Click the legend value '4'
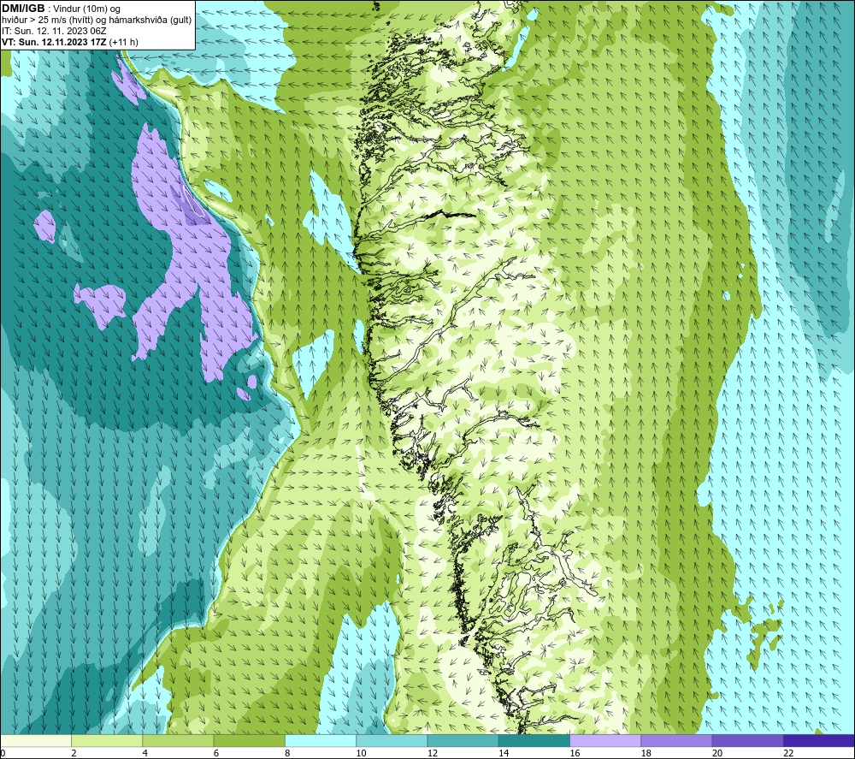This screenshot has height=759, width=855. coord(145,754)
